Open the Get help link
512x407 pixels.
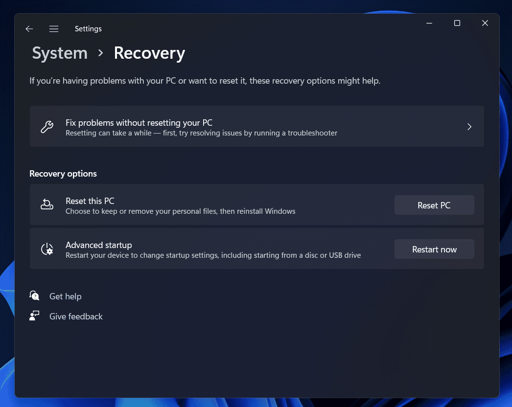(x=65, y=296)
